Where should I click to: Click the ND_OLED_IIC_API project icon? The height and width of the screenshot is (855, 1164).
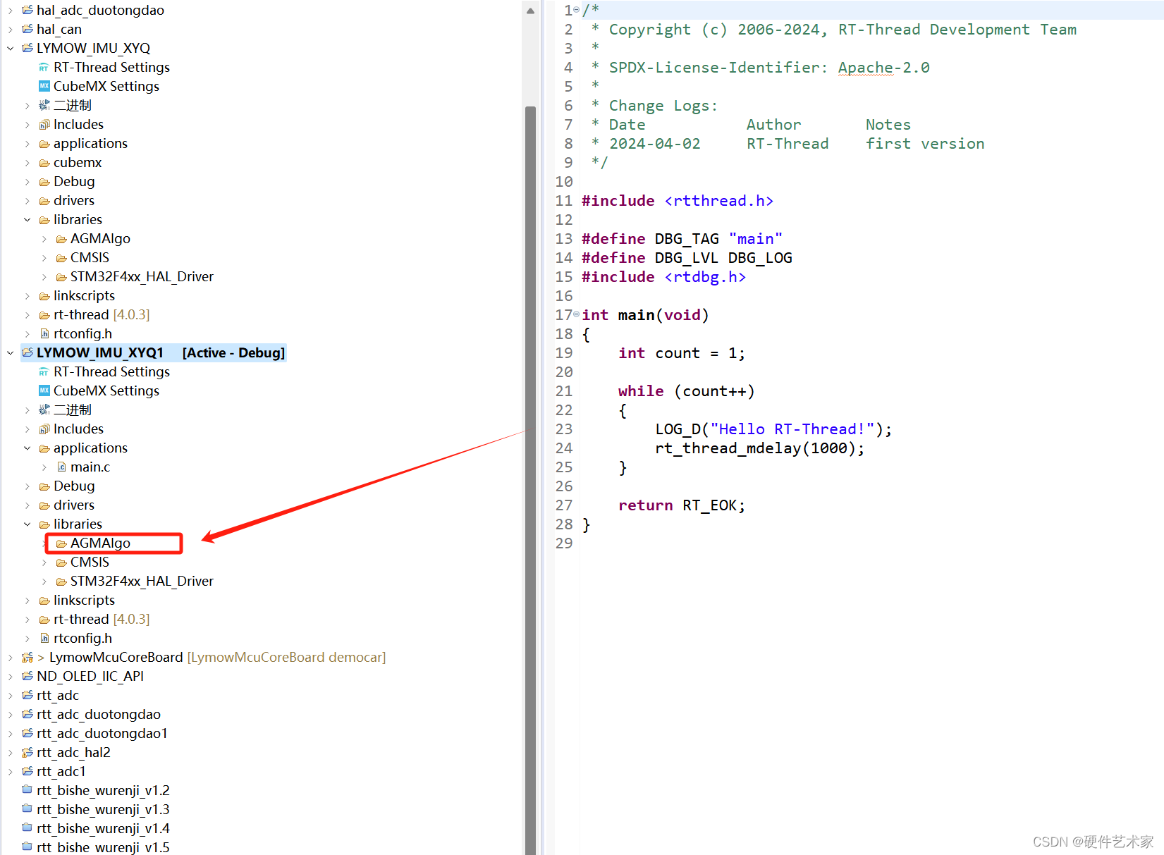click(x=27, y=676)
